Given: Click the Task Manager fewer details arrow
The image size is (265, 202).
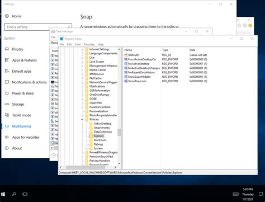Looking at the screenshot, I should pos(54,155).
